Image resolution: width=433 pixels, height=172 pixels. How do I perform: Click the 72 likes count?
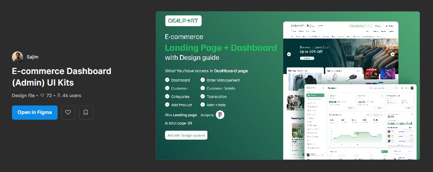coord(46,95)
